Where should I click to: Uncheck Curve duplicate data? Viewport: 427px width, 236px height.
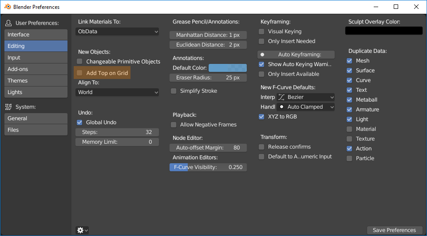coord(349,80)
